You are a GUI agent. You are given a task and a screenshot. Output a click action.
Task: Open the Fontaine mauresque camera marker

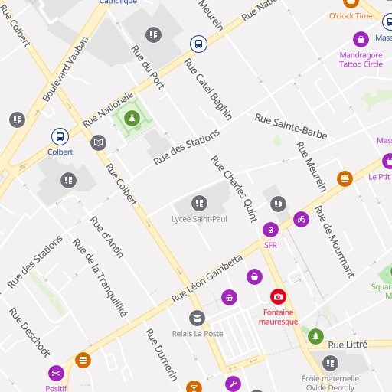pyautogui.click(x=278, y=296)
